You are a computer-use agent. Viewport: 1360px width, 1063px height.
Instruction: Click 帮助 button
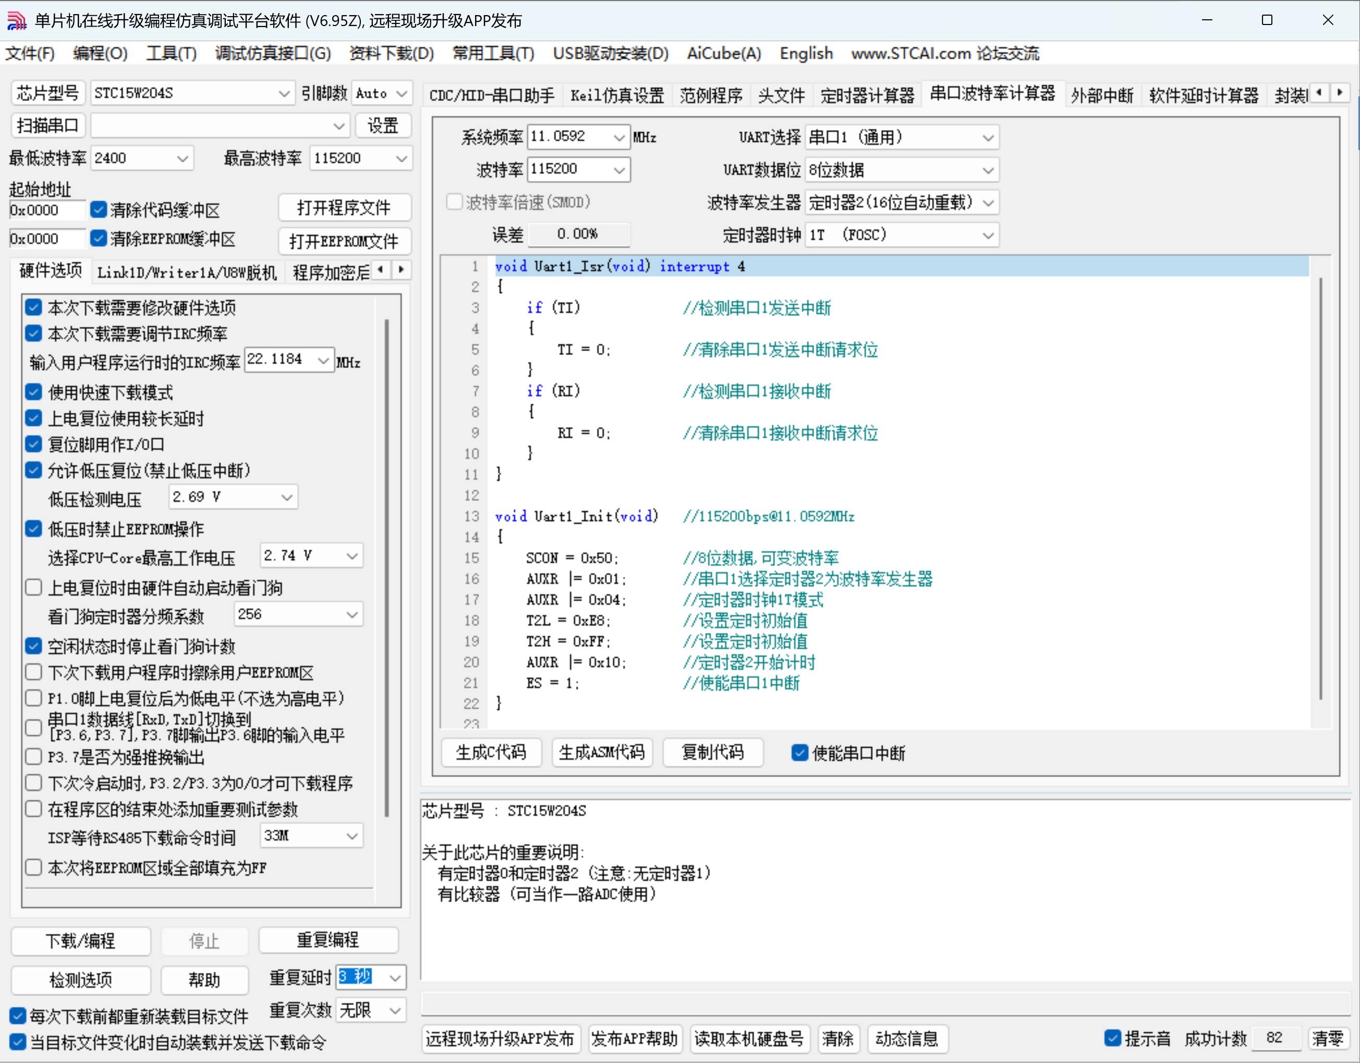tap(205, 980)
